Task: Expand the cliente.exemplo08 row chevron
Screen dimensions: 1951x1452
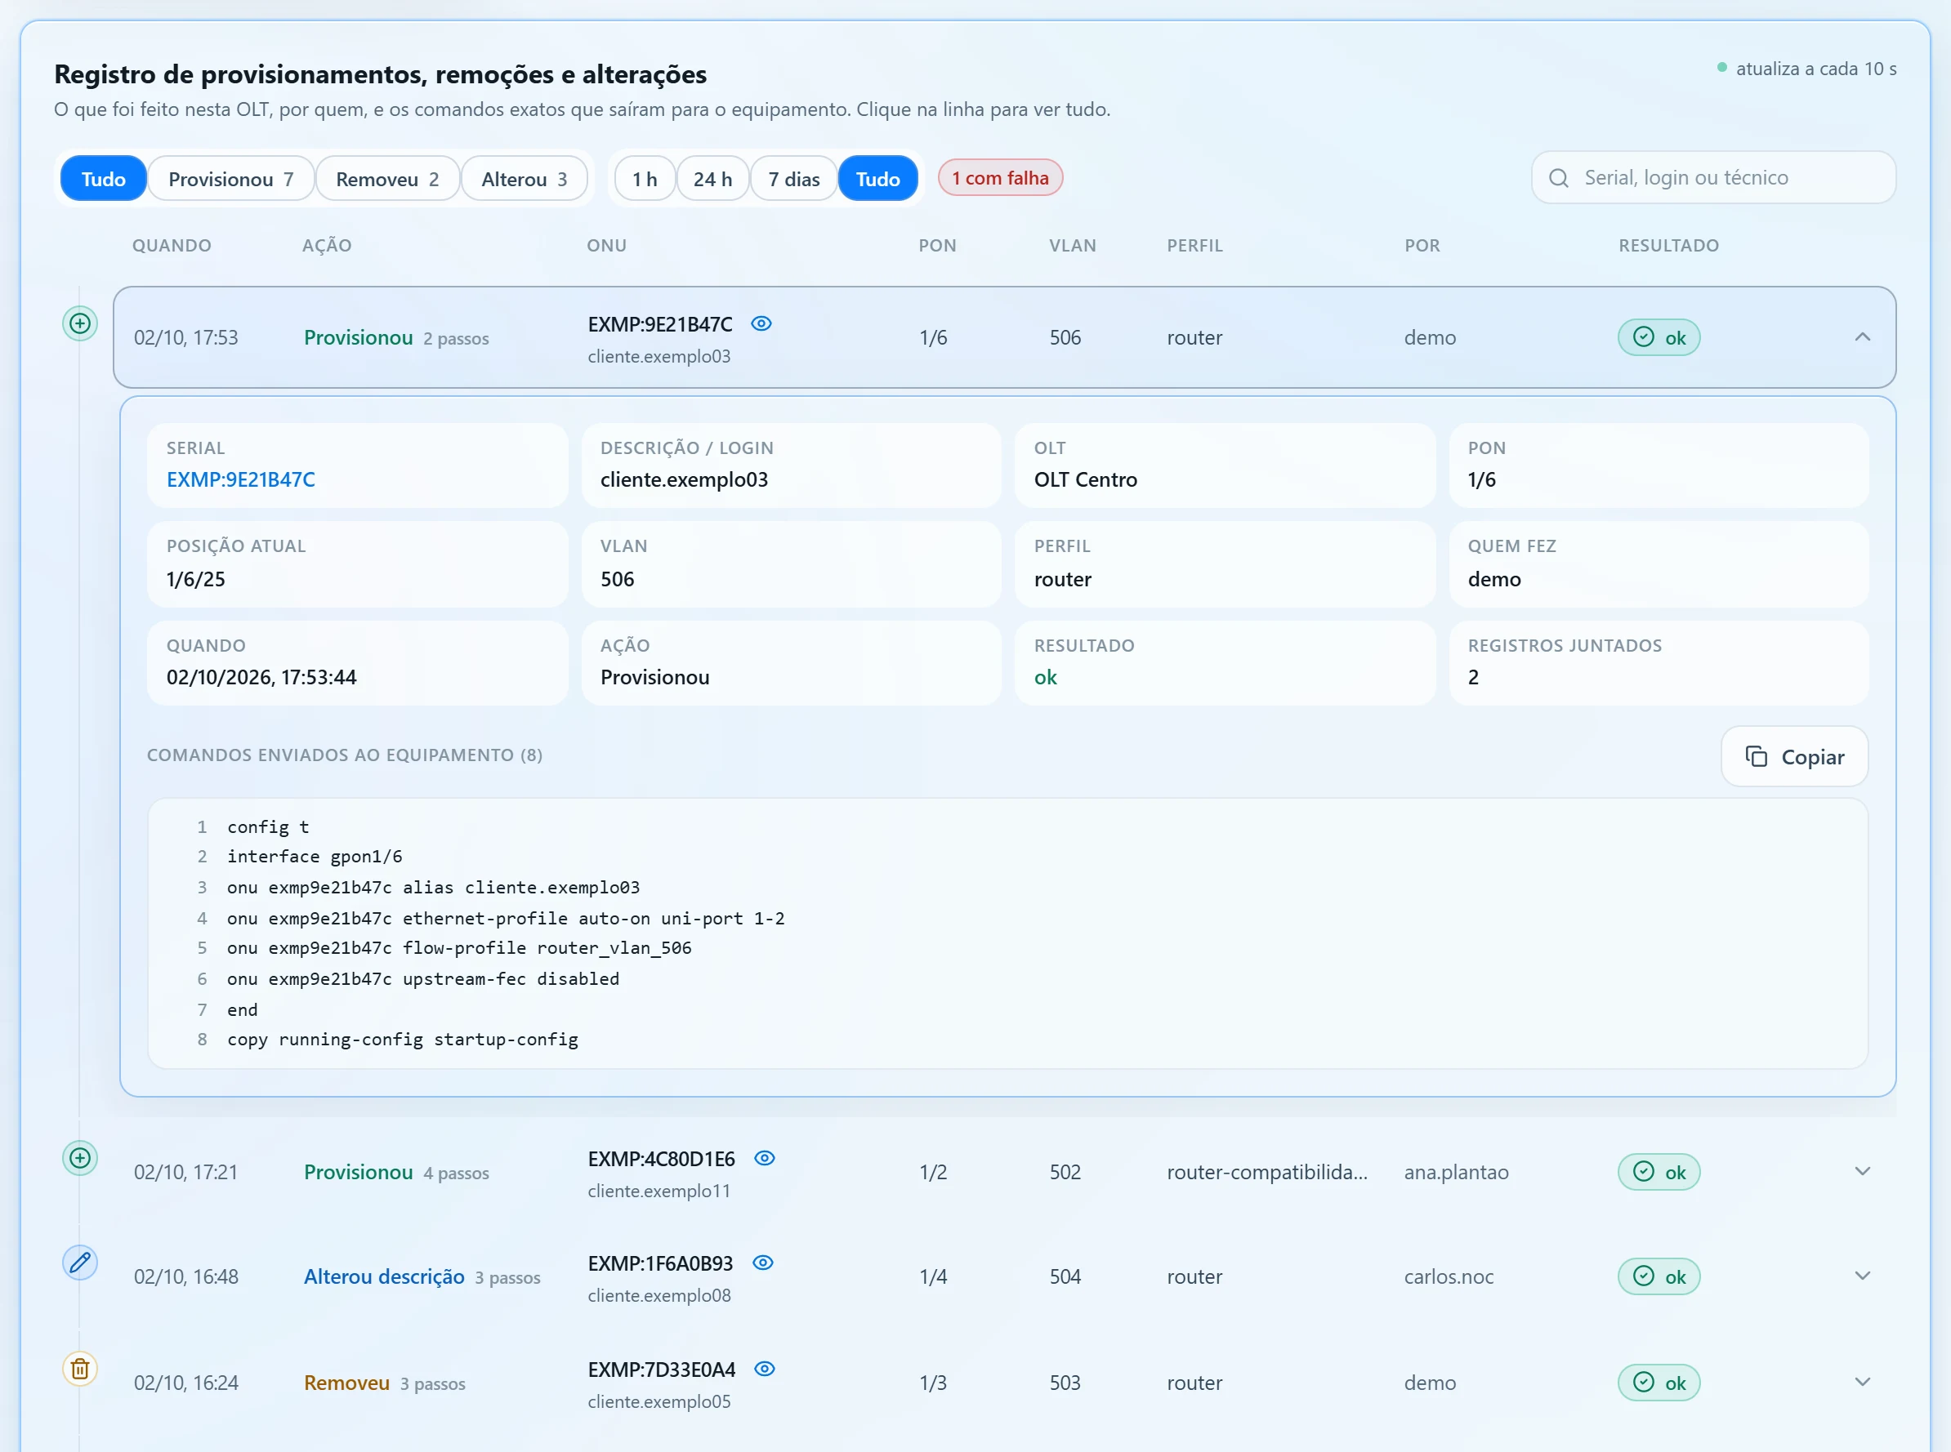Action: tap(1862, 1276)
